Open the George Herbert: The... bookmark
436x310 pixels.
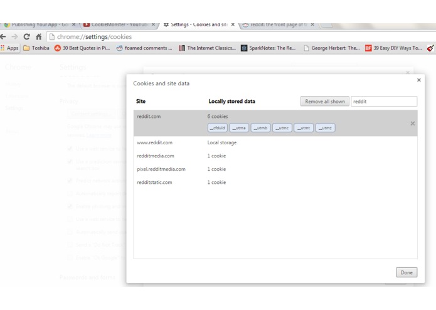[x=331, y=48]
